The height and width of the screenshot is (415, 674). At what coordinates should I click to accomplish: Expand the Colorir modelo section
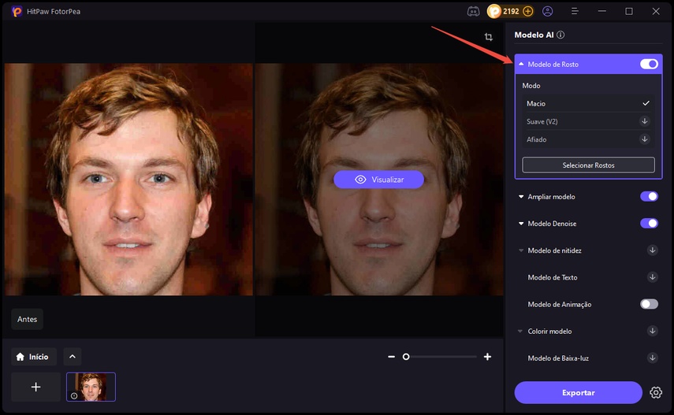coord(520,332)
